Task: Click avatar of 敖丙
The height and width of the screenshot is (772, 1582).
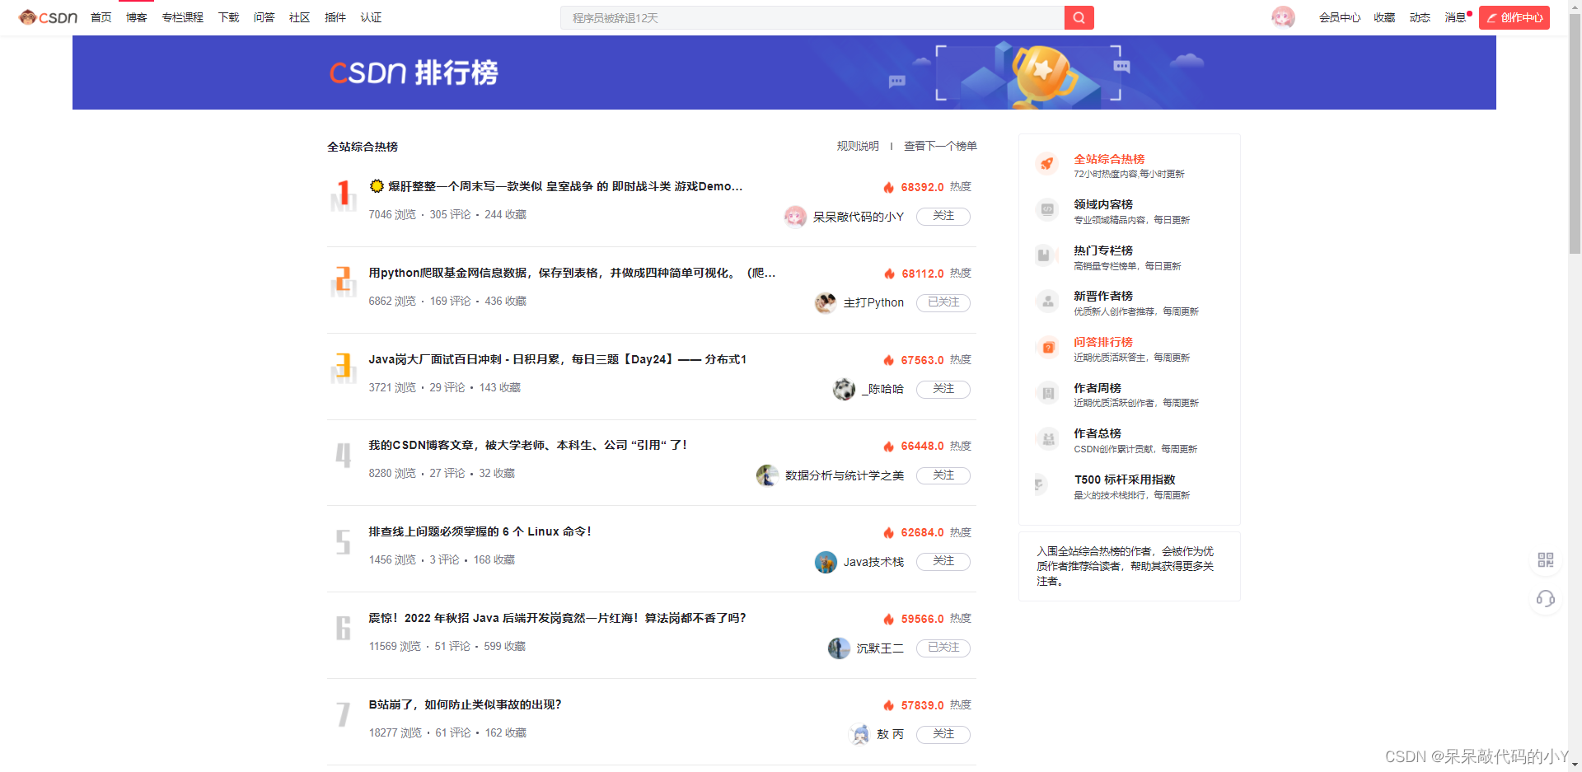Action: click(x=860, y=734)
